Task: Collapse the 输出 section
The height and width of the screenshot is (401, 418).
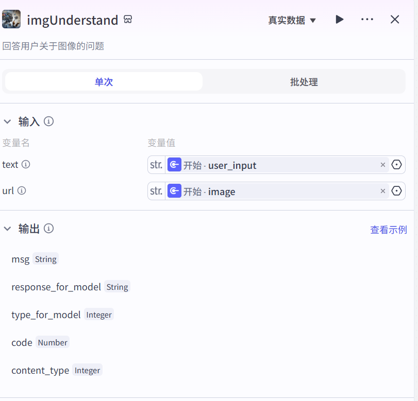Action: coord(7,229)
